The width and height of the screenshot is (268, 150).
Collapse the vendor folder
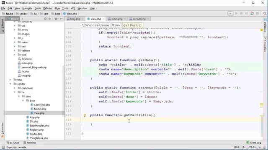pos(10,84)
